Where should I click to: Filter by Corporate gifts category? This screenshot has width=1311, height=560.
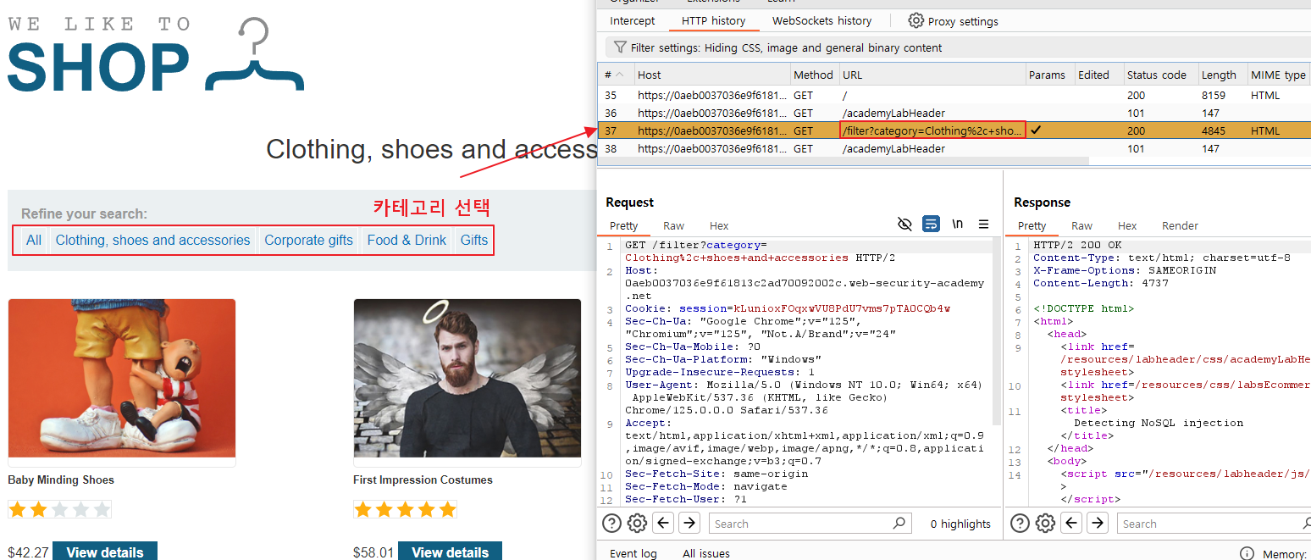309,240
